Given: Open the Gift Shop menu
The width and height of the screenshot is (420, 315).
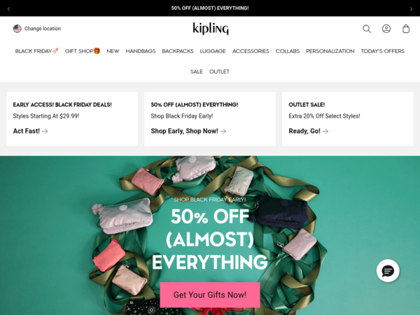Looking at the screenshot, I should coord(83,51).
